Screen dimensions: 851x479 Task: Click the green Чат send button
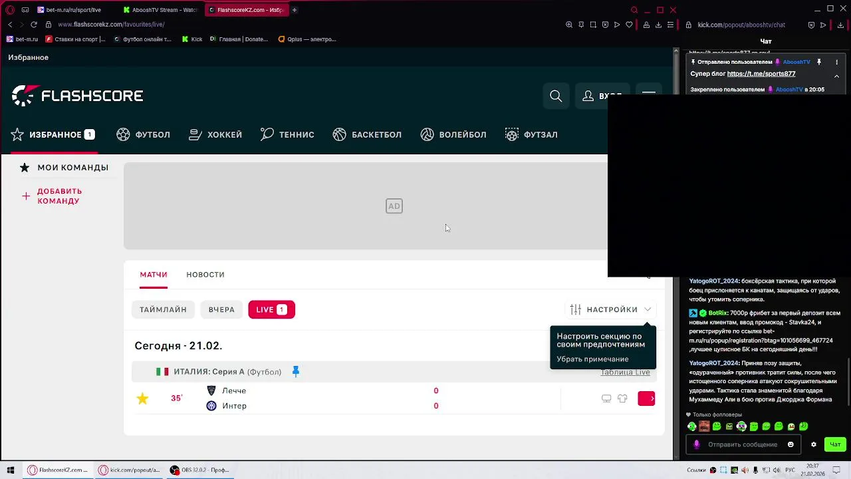tap(835, 444)
